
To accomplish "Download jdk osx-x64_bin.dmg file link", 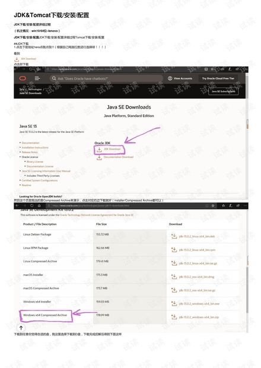I will click(196, 277).
